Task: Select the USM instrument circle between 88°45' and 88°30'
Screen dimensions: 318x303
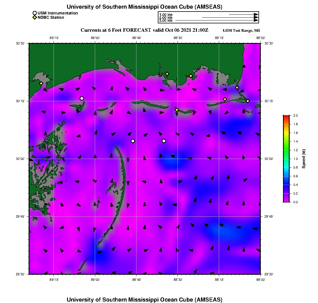Action: (164, 141)
